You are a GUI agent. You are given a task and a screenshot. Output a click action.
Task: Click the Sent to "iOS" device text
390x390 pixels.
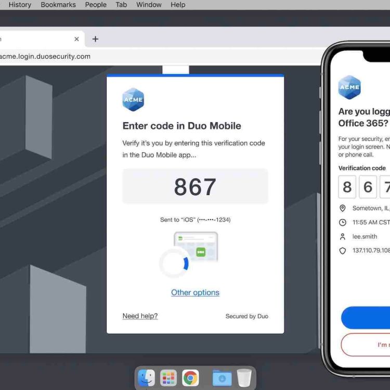pyautogui.click(x=195, y=219)
